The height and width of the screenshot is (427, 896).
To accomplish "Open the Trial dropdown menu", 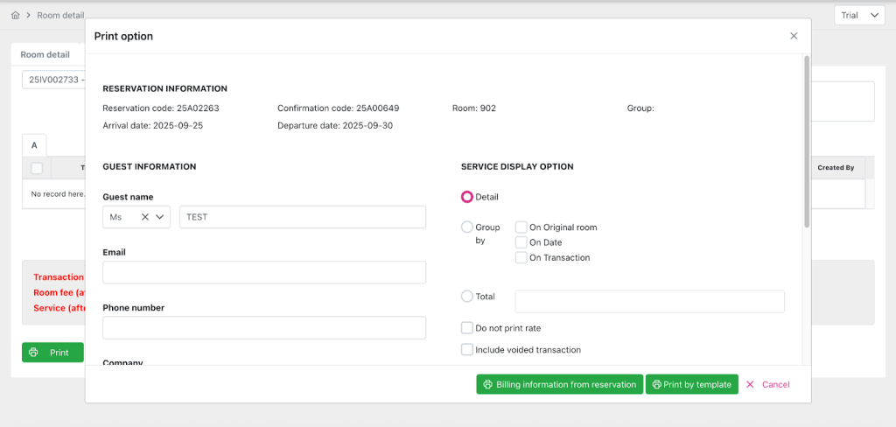I will point(860,16).
